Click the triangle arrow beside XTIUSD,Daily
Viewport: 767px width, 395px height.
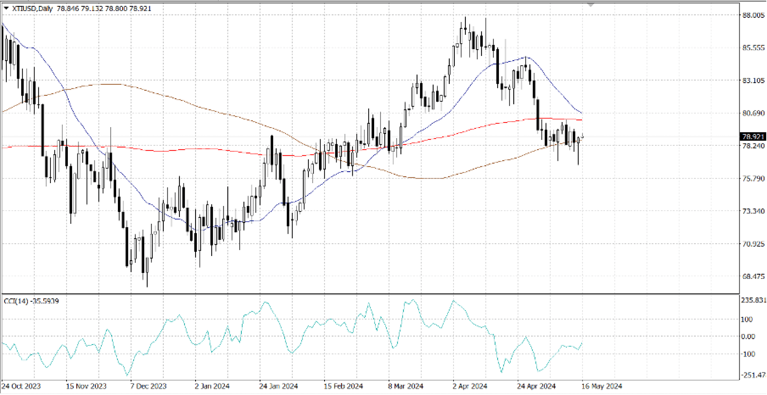[6, 8]
